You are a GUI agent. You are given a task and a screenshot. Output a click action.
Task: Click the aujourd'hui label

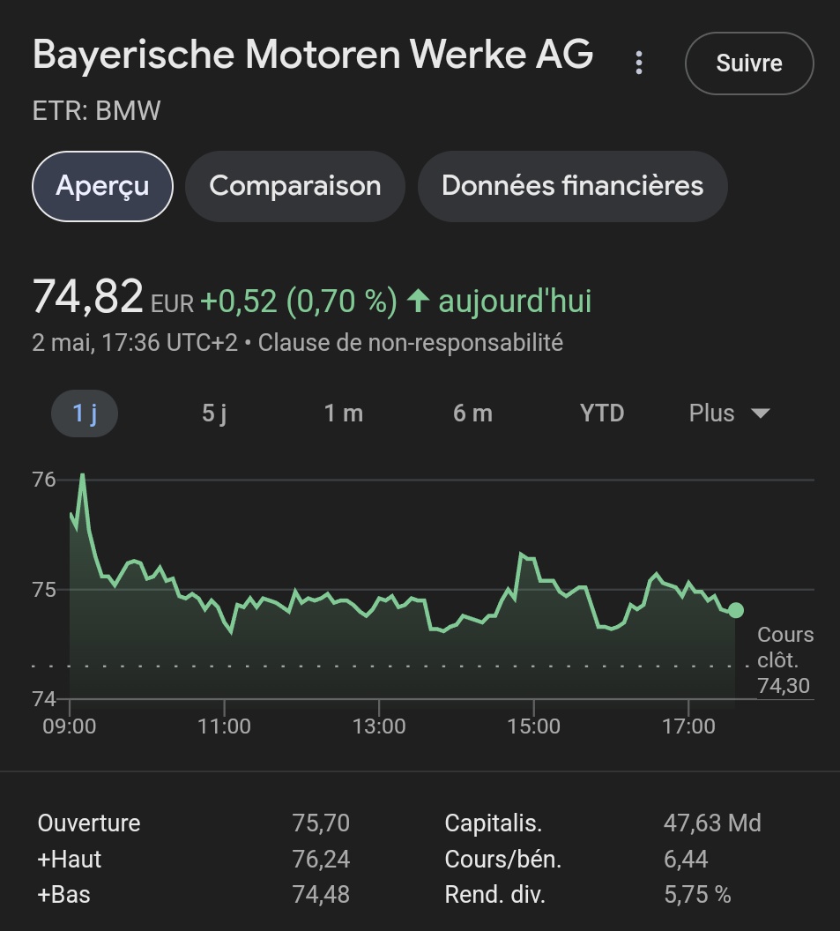(x=515, y=301)
